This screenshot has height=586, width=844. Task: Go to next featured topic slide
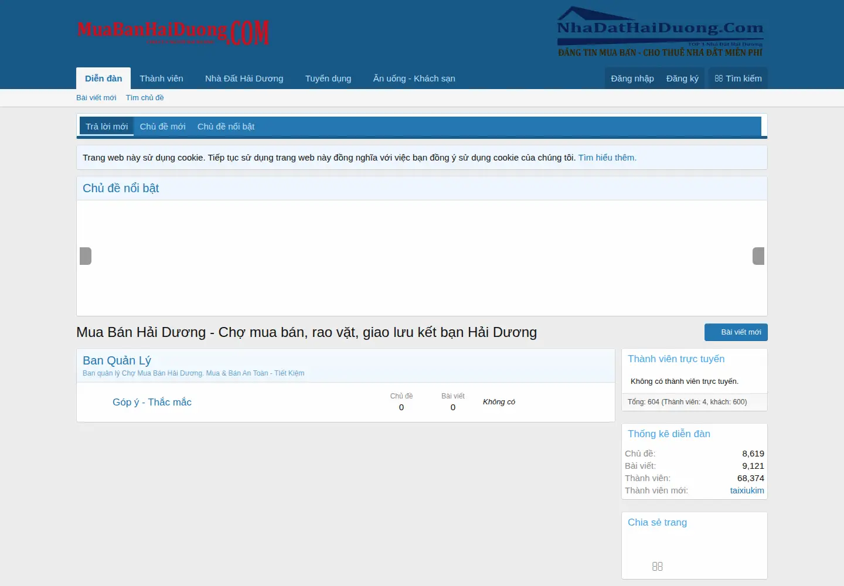(x=758, y=256)
